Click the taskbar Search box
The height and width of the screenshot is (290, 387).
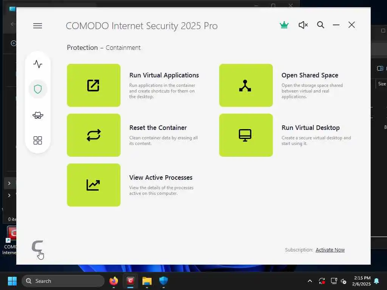(63, 281)
